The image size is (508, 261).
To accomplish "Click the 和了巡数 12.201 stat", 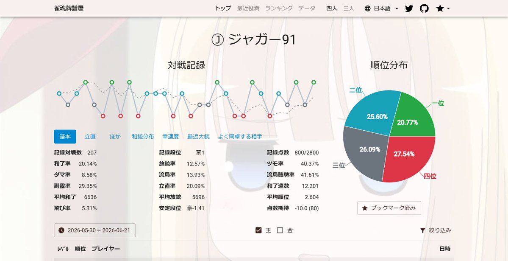I will [293, 186].
